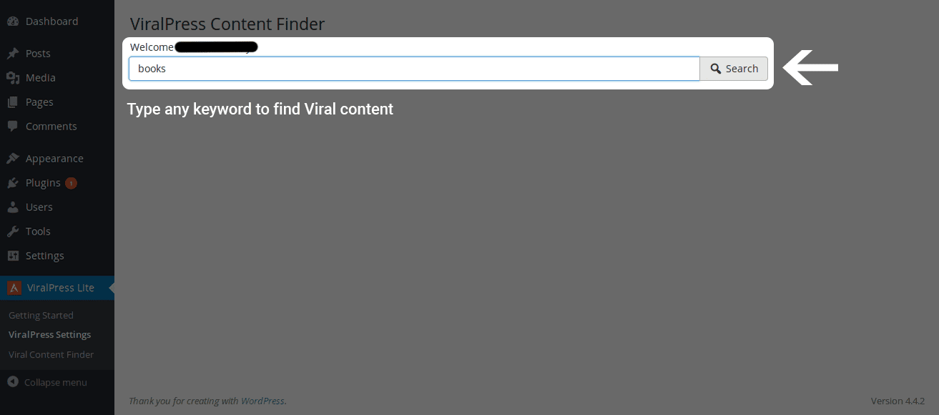Click the Settings sliders icon
This screenshot has height=415, width=939.
(13, 256)
